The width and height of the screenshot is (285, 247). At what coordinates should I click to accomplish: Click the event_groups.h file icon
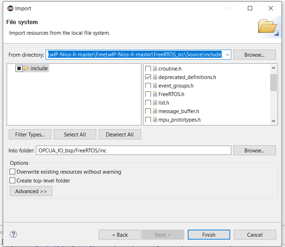click(155, 86)
